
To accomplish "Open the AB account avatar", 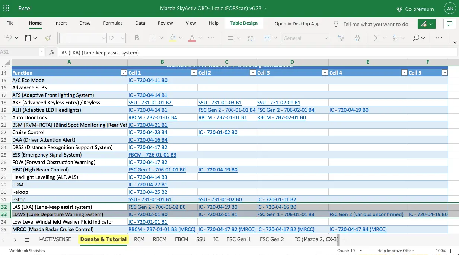I will point(450,9).
